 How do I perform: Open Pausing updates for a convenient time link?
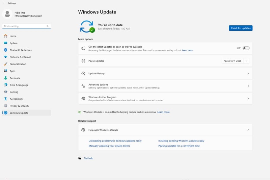(x=179, y=146)
